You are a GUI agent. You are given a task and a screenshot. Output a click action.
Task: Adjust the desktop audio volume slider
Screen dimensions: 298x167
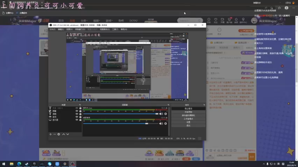pyautogui.click(x=121, y=124)
